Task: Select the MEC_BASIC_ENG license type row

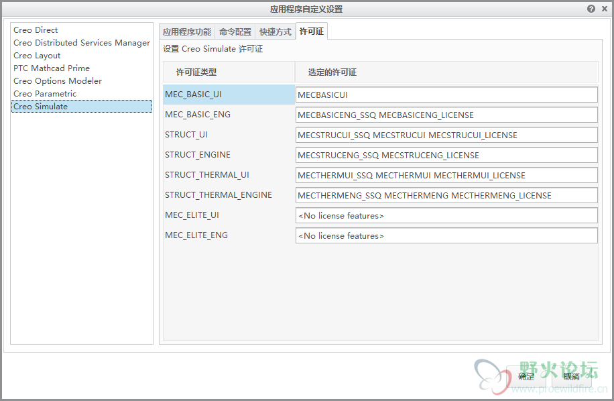Action: pyautogui.click(x=229, y=115)
